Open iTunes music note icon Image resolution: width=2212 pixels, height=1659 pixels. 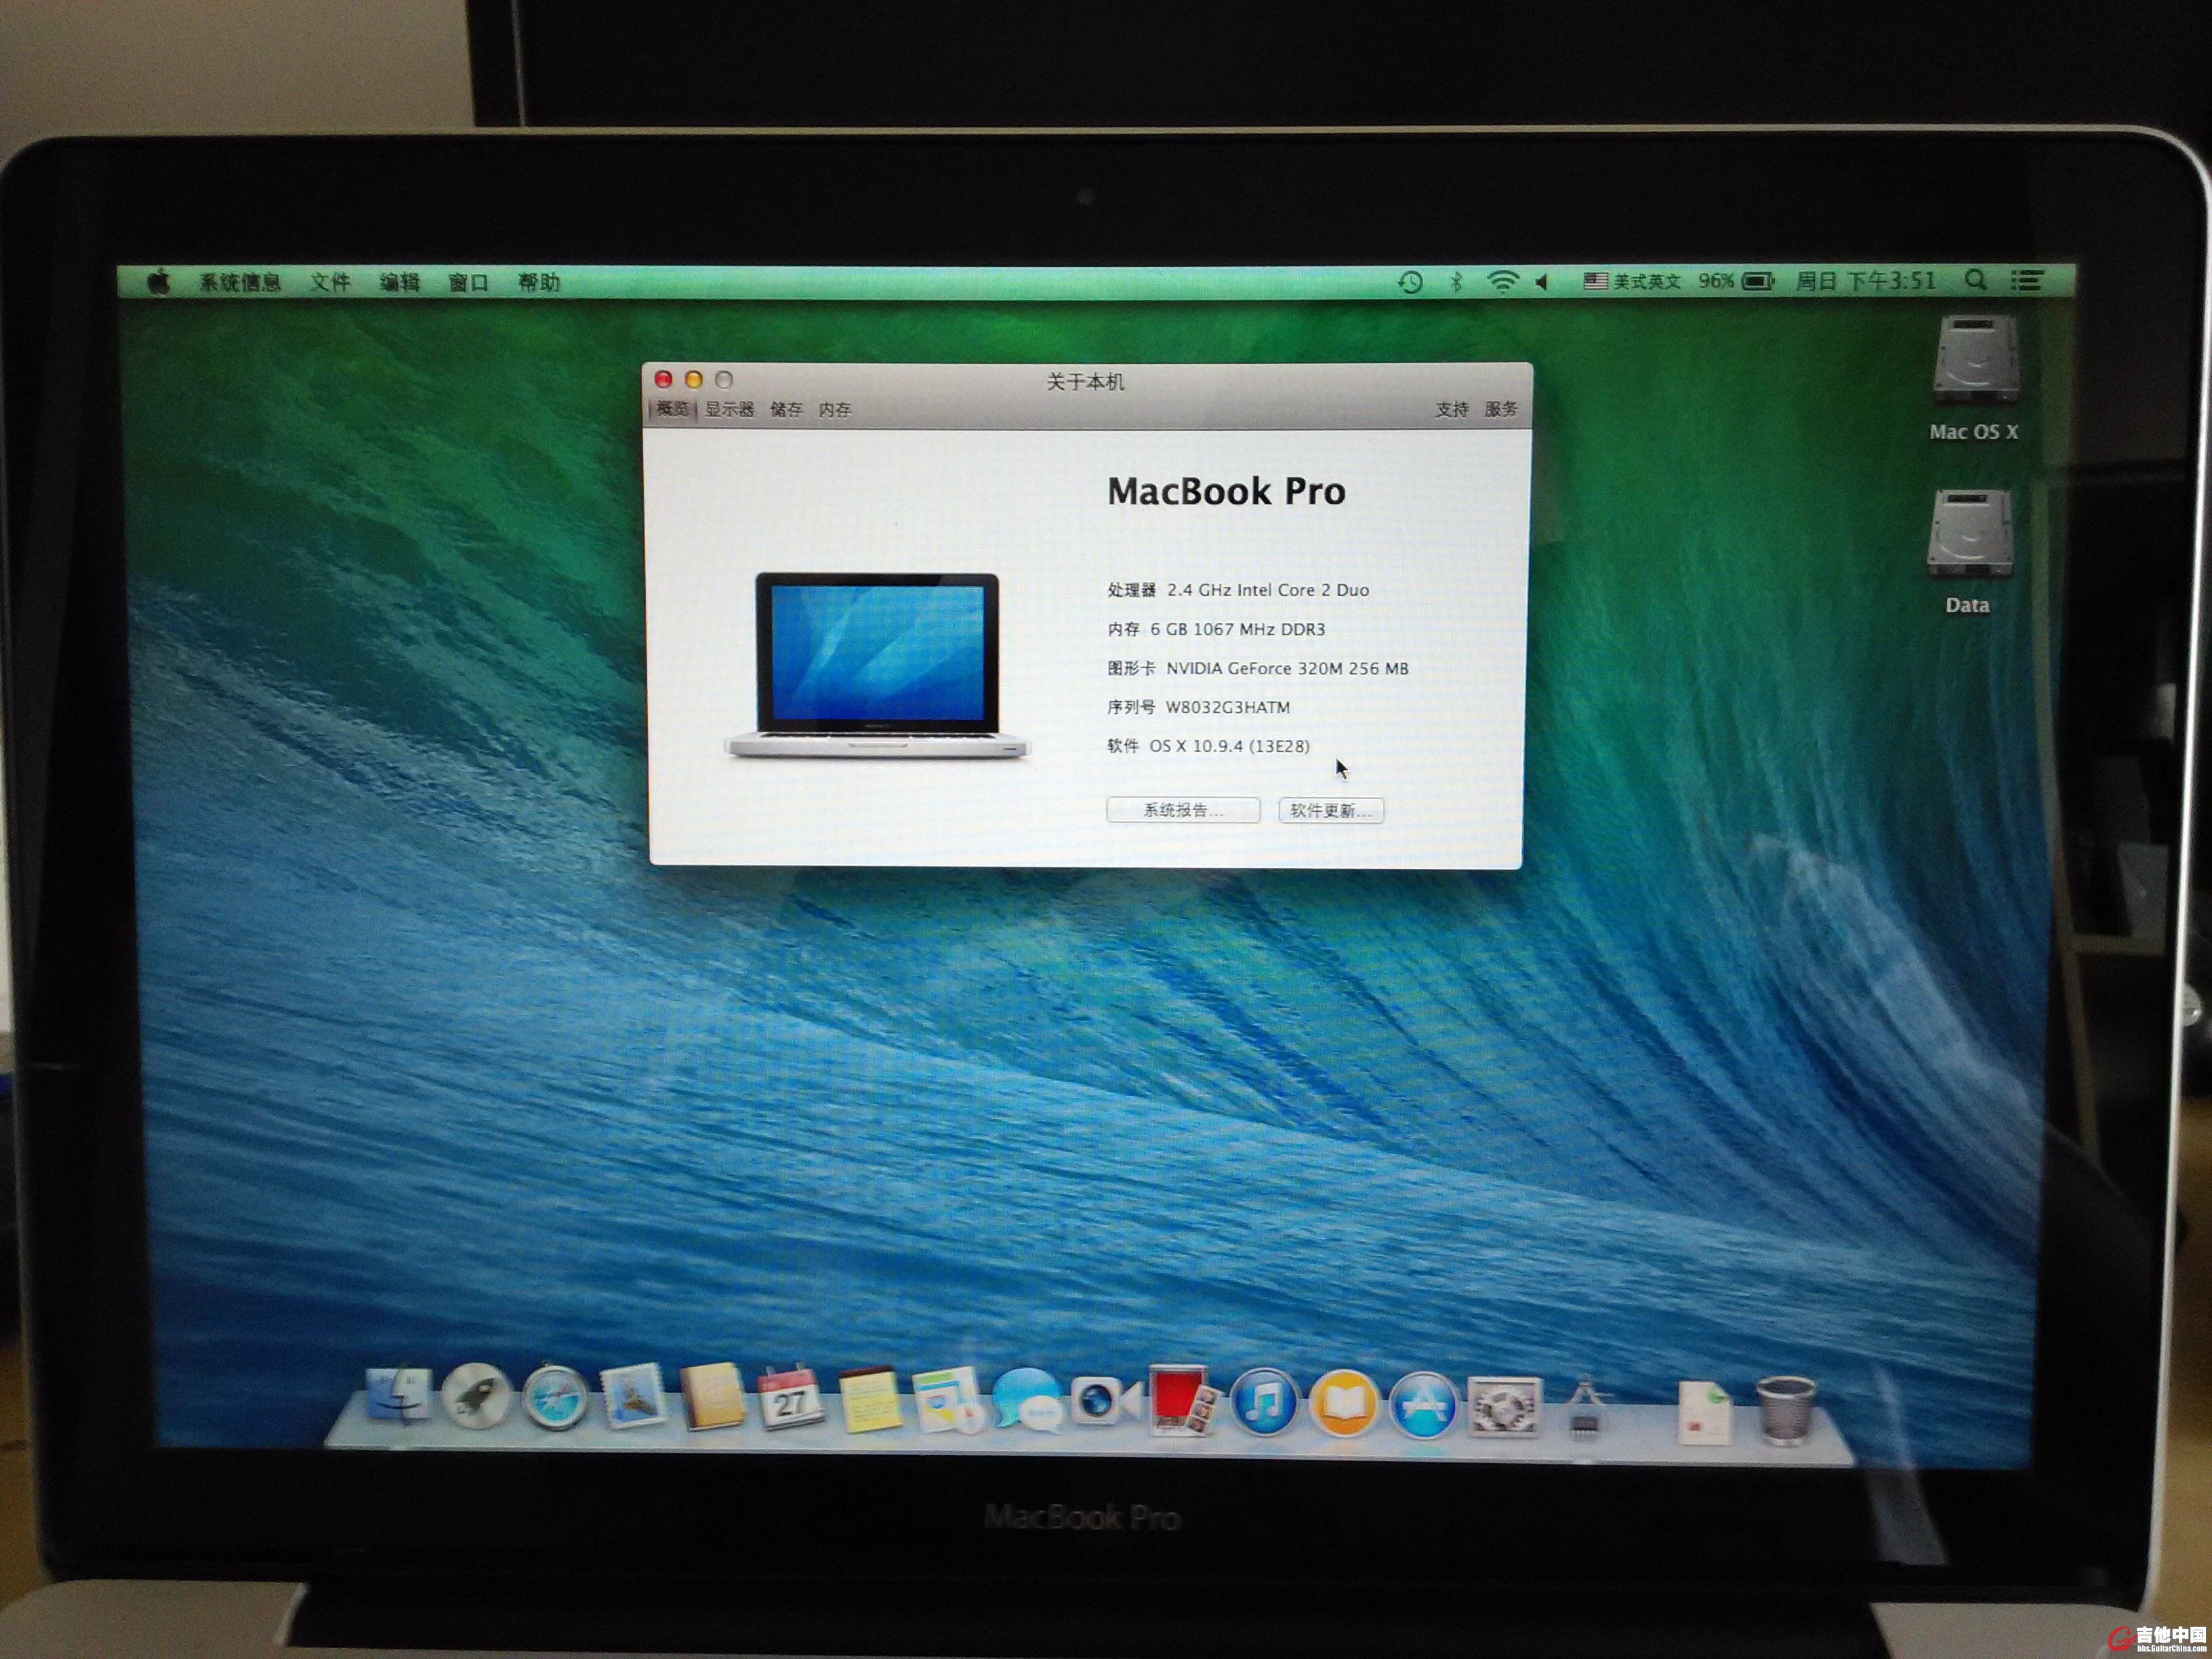(x=1264, y=1402)
